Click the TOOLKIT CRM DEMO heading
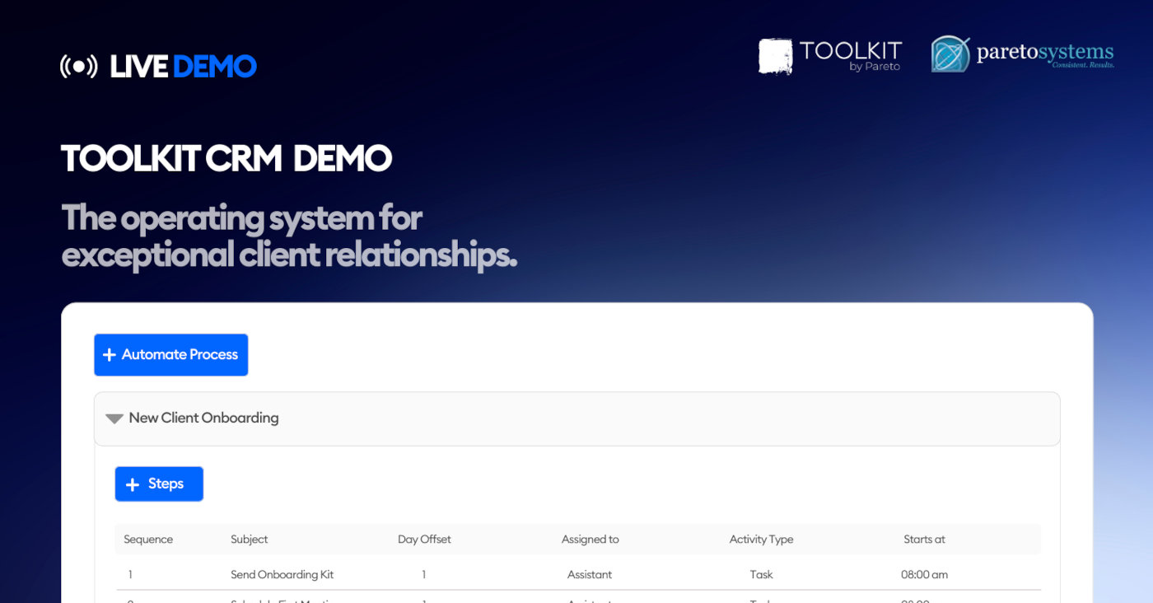Image resolution: width=1153 pixels, height=603 pixels. (226, 158)
